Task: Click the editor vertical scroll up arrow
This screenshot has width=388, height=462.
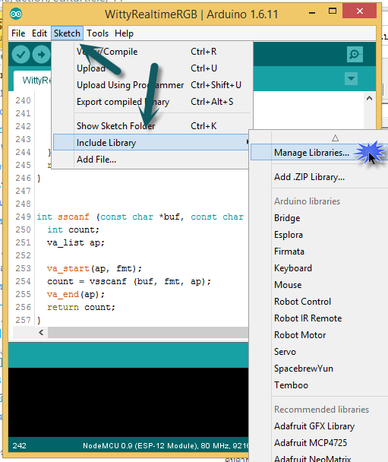Action: click(370, 98)
